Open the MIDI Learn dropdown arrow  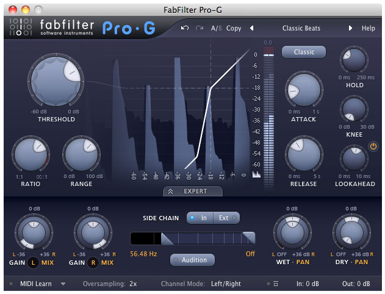(x=63, y=284)
